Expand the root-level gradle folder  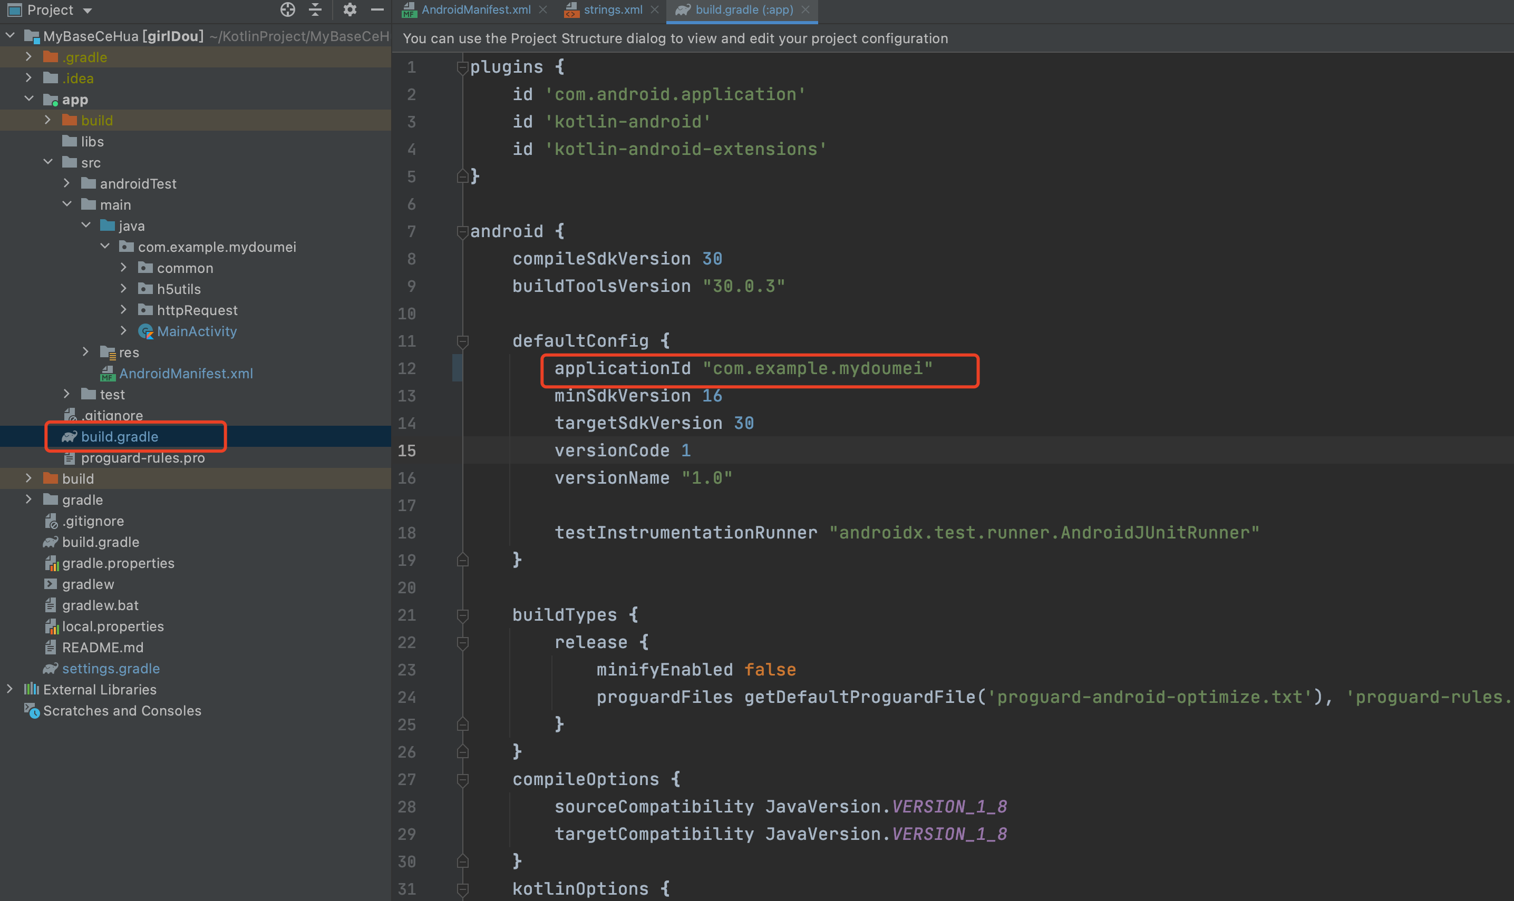pyautogui.click(x=28, y=499)
